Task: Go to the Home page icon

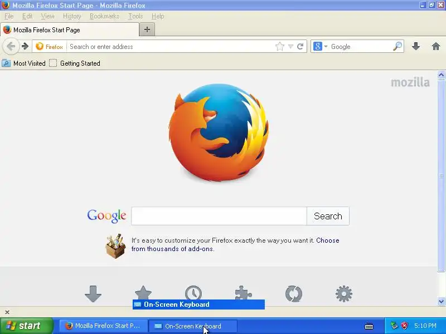Action: point(436,46)
